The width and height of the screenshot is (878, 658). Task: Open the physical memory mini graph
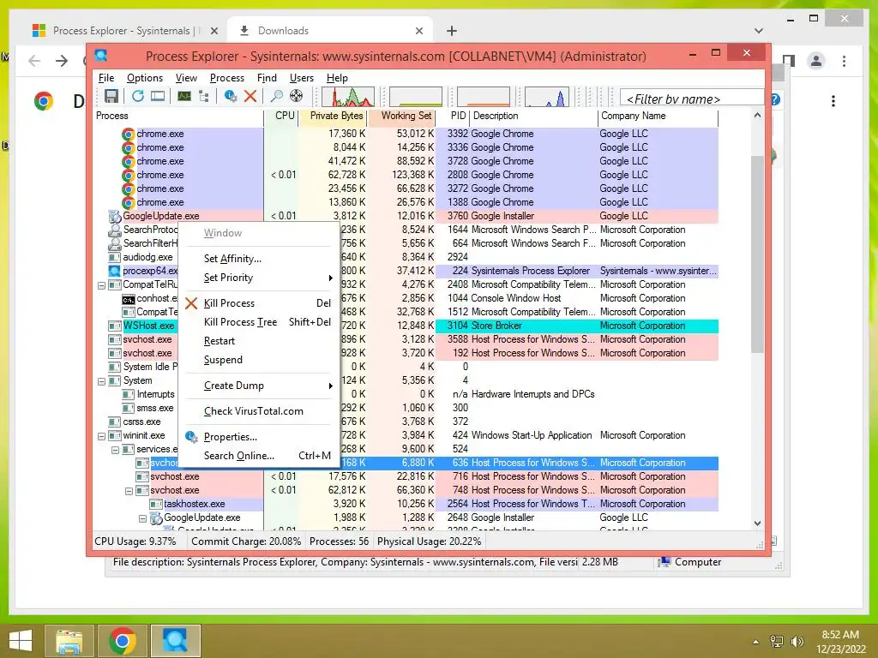click(484, 97)
